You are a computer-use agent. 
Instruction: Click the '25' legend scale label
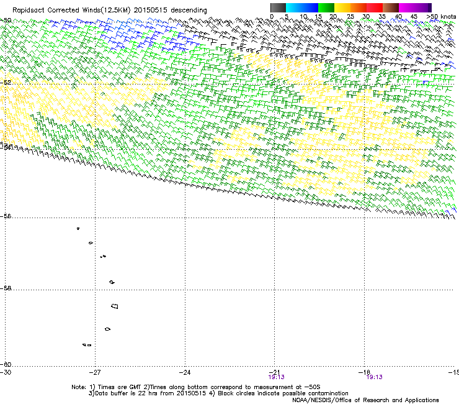[x=350, y=17]
